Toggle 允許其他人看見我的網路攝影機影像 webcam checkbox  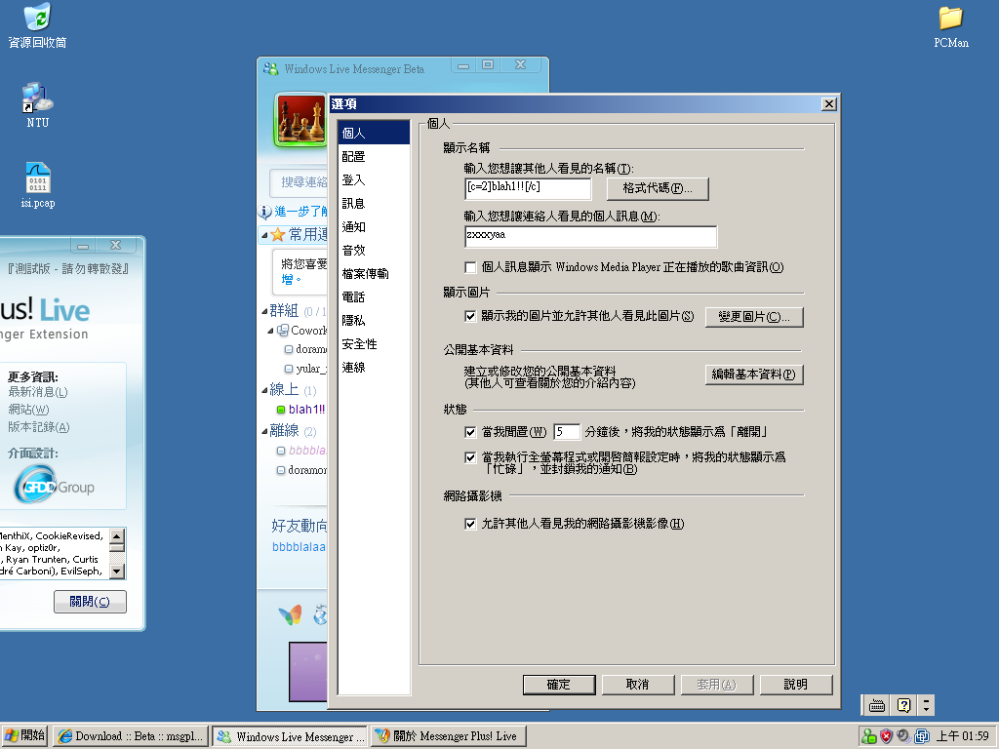click(x=471, y=524)
